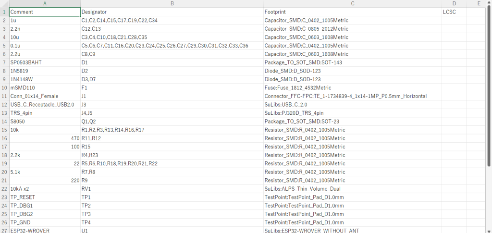Select column D header
Screen dimensions: 492x233
(x=454, y=3)
